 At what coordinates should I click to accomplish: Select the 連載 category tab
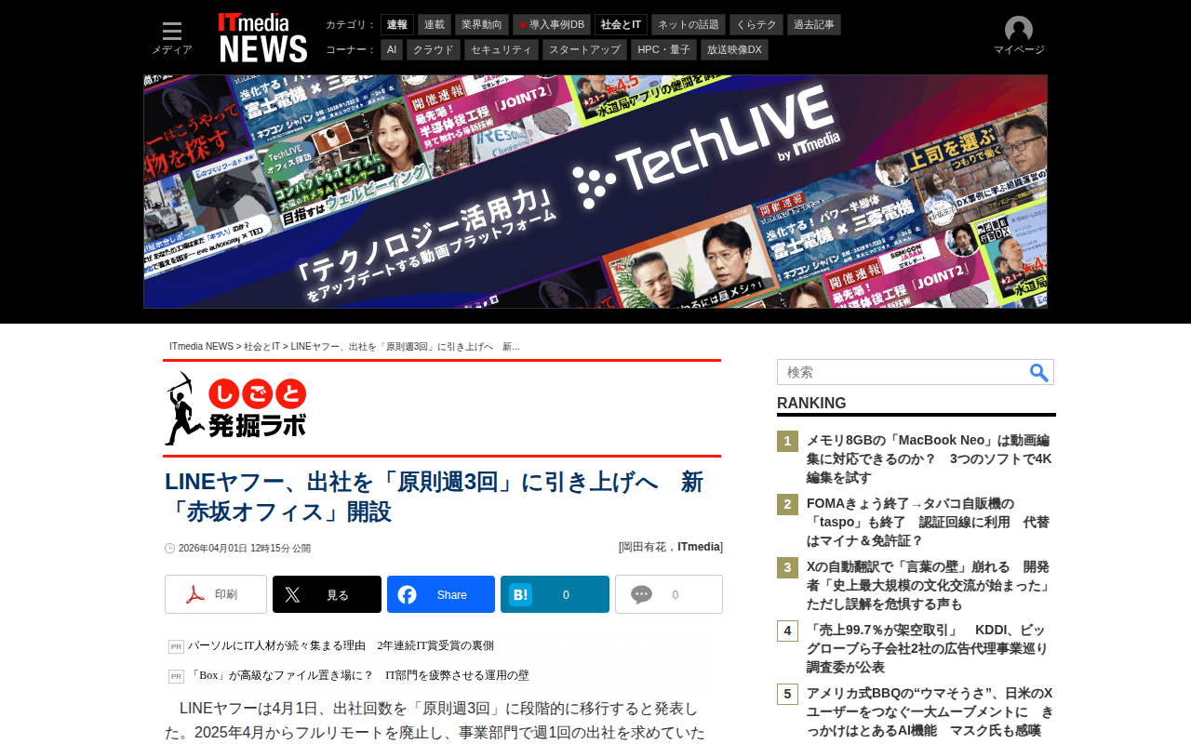435,24
